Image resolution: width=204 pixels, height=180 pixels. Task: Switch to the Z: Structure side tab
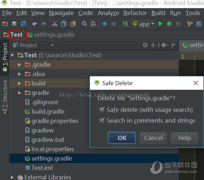click(5, 97)
